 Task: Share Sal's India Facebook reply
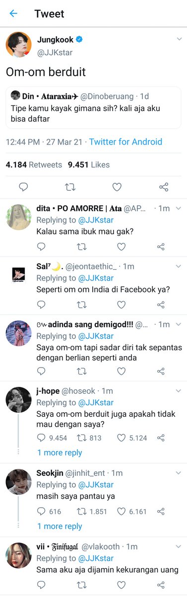(161, 304)
